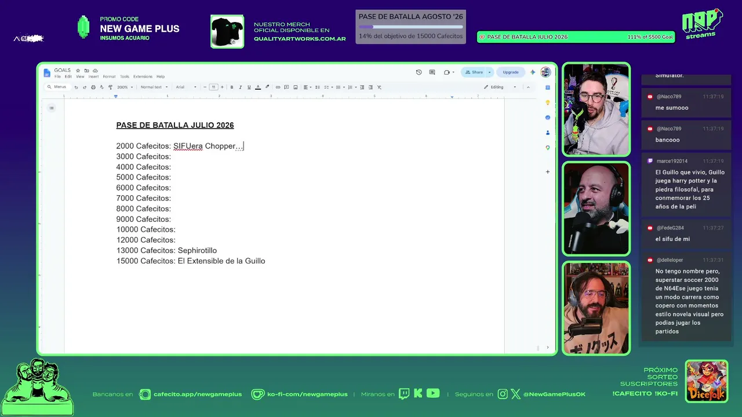Open the highlight color pen
Viewport: 742px width, 417px height.
(x=267, y=87)
